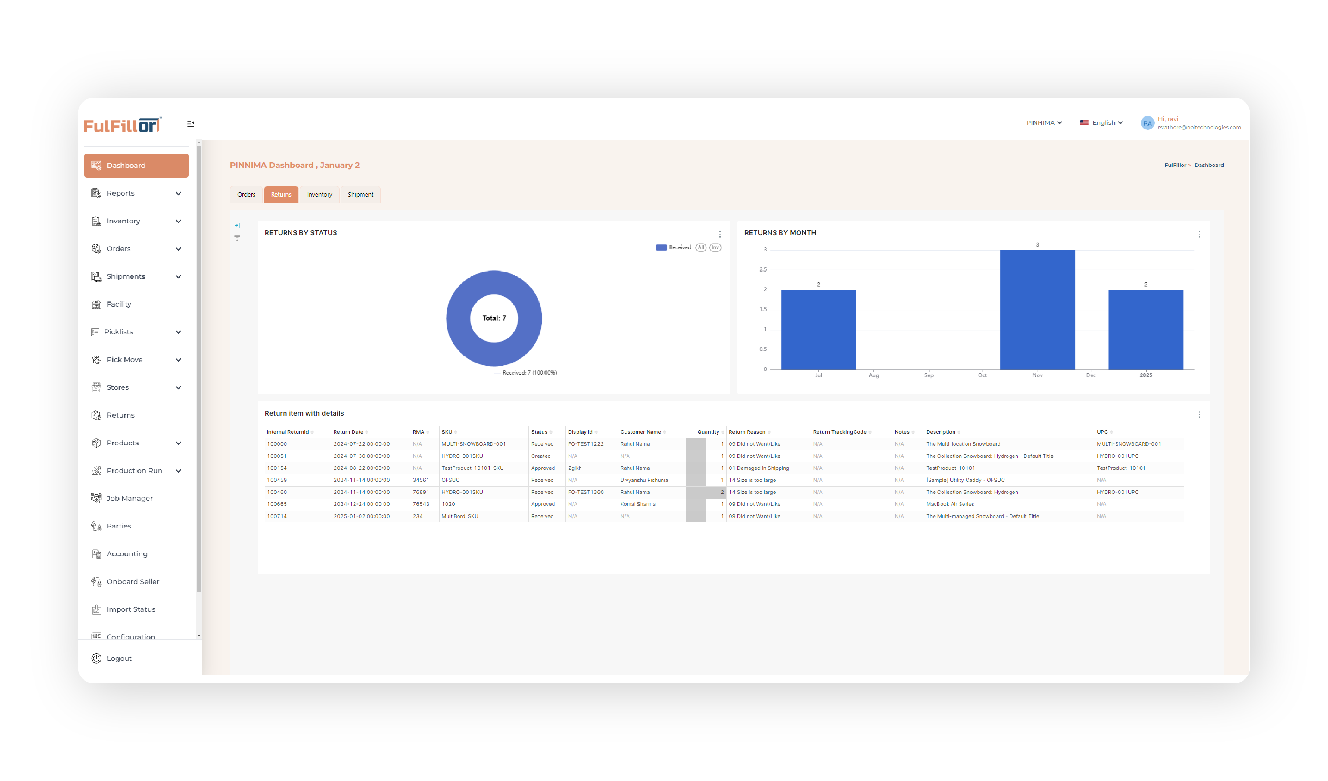
Task: Click customer name Komal Sharma
Action: (638, 504)
